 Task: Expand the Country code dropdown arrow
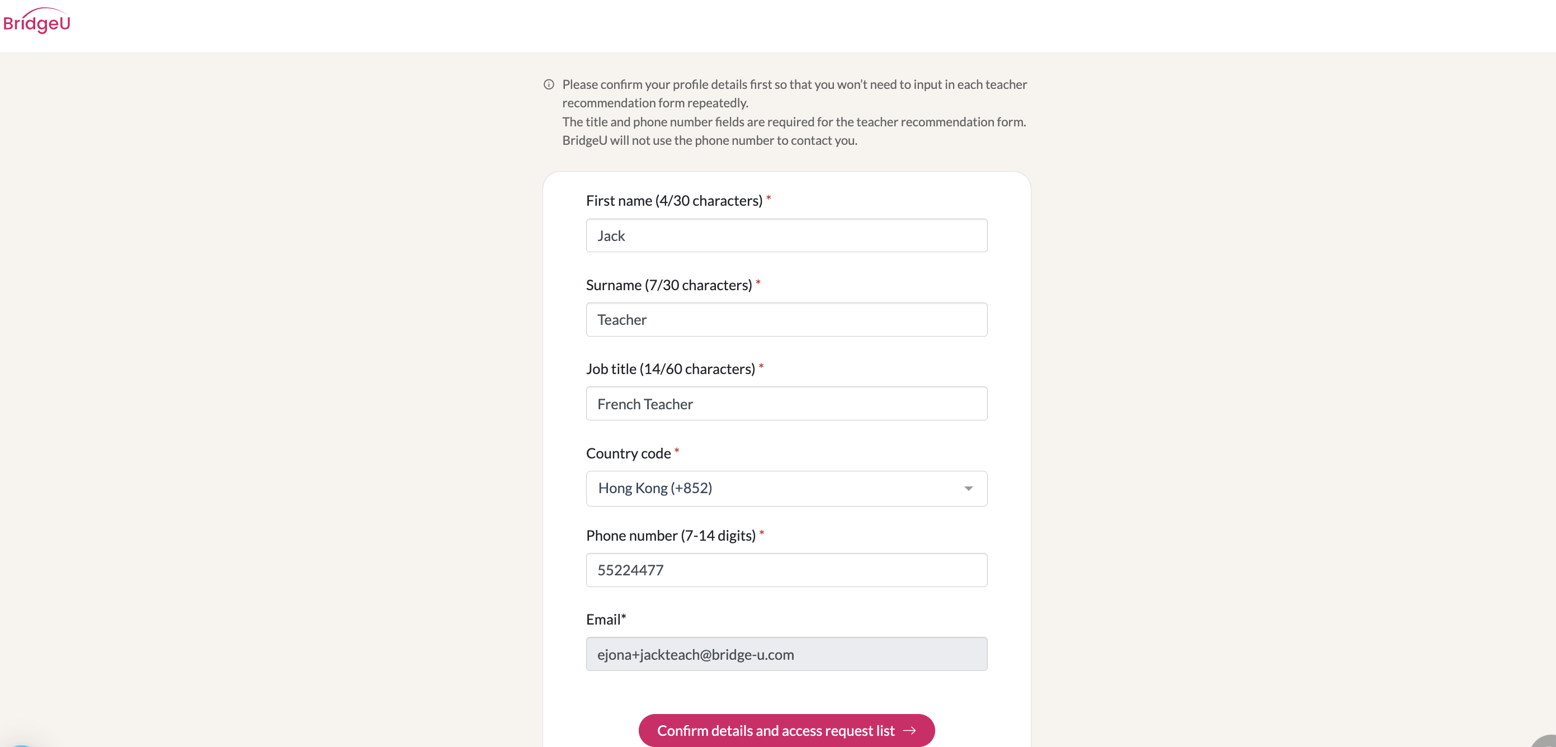click(968, 489)
